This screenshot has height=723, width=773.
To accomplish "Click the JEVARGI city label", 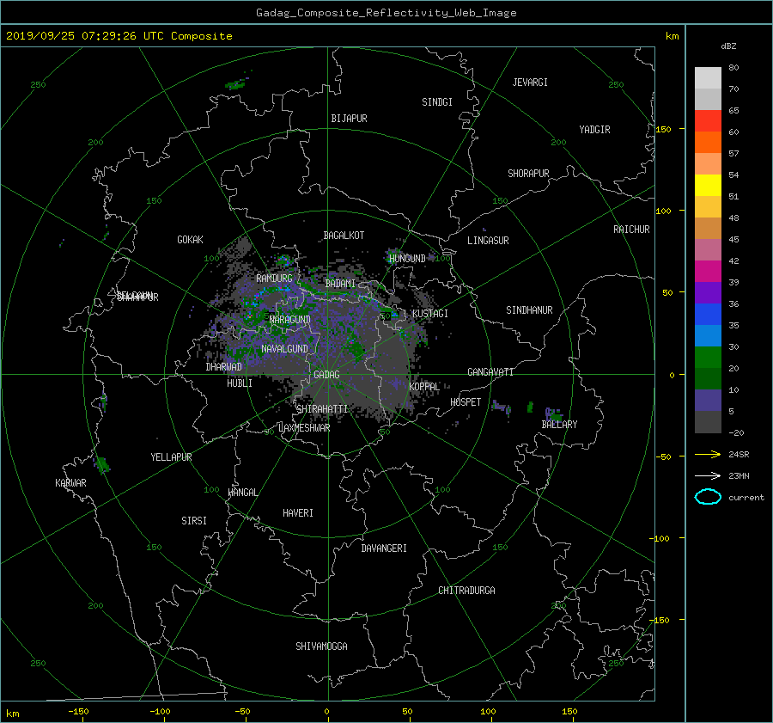I will coord(530,83).
